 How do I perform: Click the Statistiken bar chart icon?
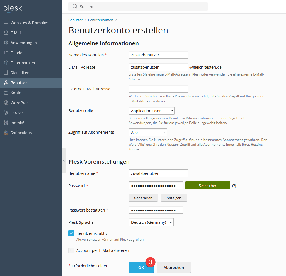coord(6,73)
